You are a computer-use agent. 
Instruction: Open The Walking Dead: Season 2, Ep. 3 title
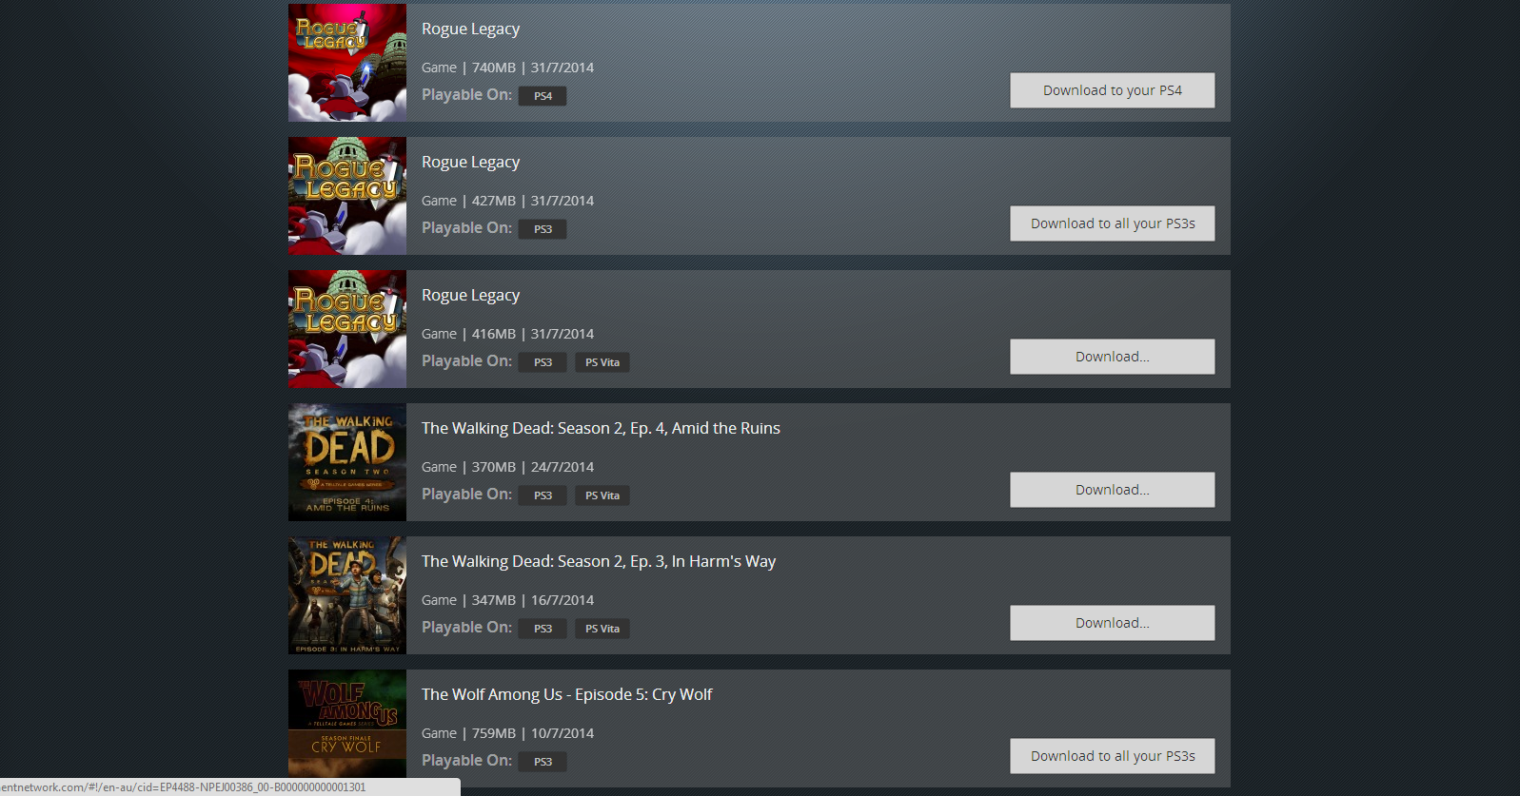pyautogui.click(x=599, y=561)
